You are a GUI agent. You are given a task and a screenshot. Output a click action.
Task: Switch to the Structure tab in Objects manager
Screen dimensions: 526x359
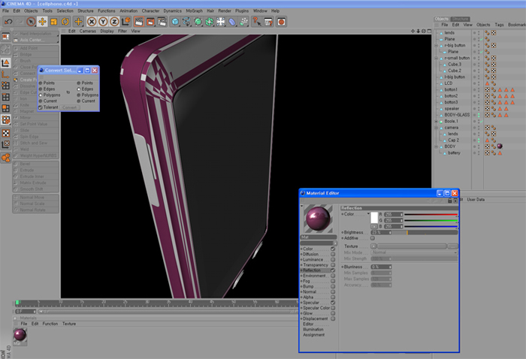click(x=460, y=19)
